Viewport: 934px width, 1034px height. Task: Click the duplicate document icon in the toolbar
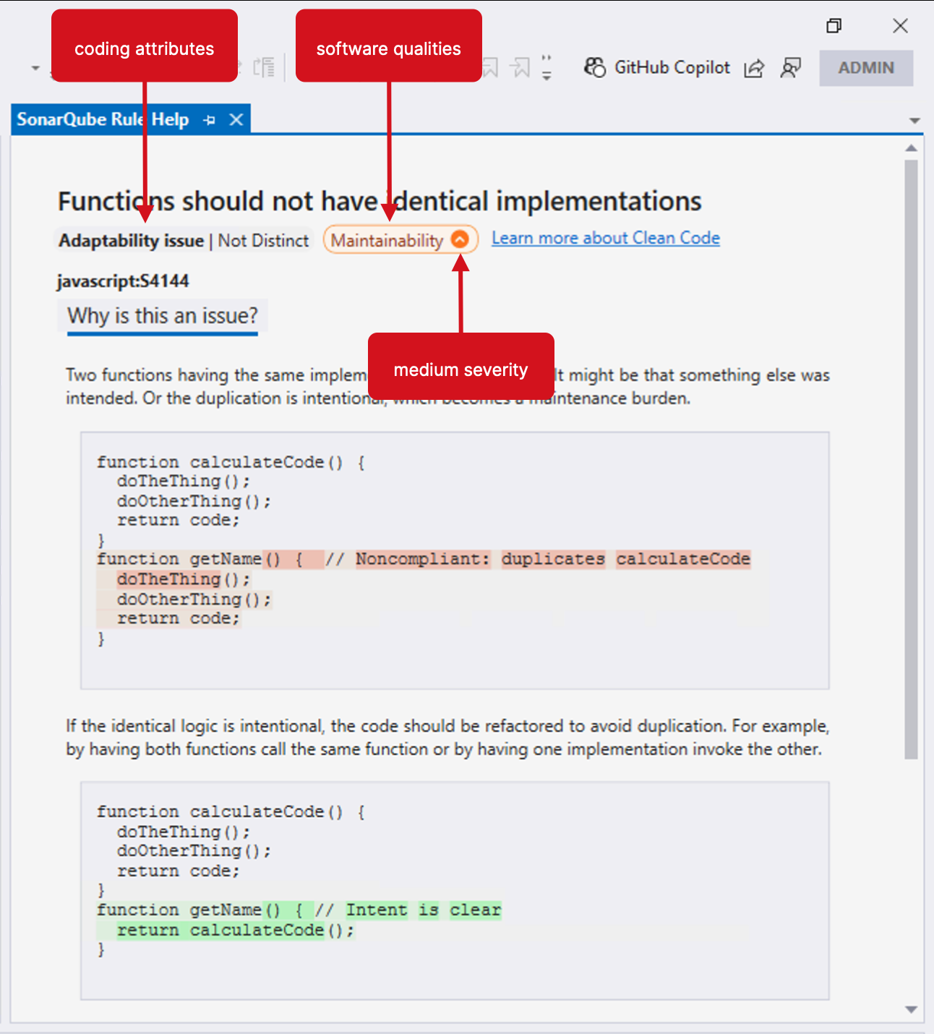[265, 67]
